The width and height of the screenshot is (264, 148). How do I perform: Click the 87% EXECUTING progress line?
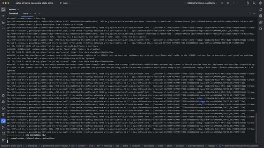pos(27,135)
